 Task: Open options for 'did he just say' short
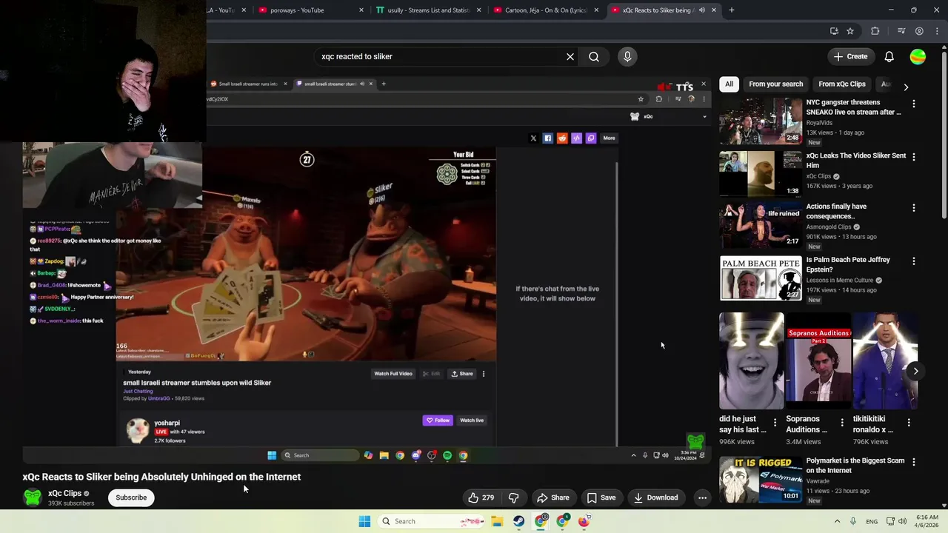775,423
